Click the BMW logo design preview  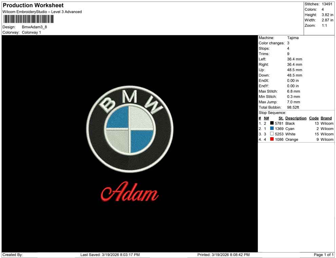tap(130, 128)
